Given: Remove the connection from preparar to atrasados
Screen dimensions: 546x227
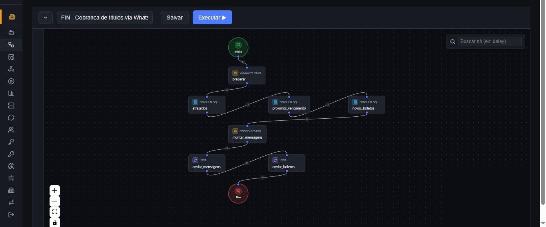Looking at the screenshot, I should (227, 90).
